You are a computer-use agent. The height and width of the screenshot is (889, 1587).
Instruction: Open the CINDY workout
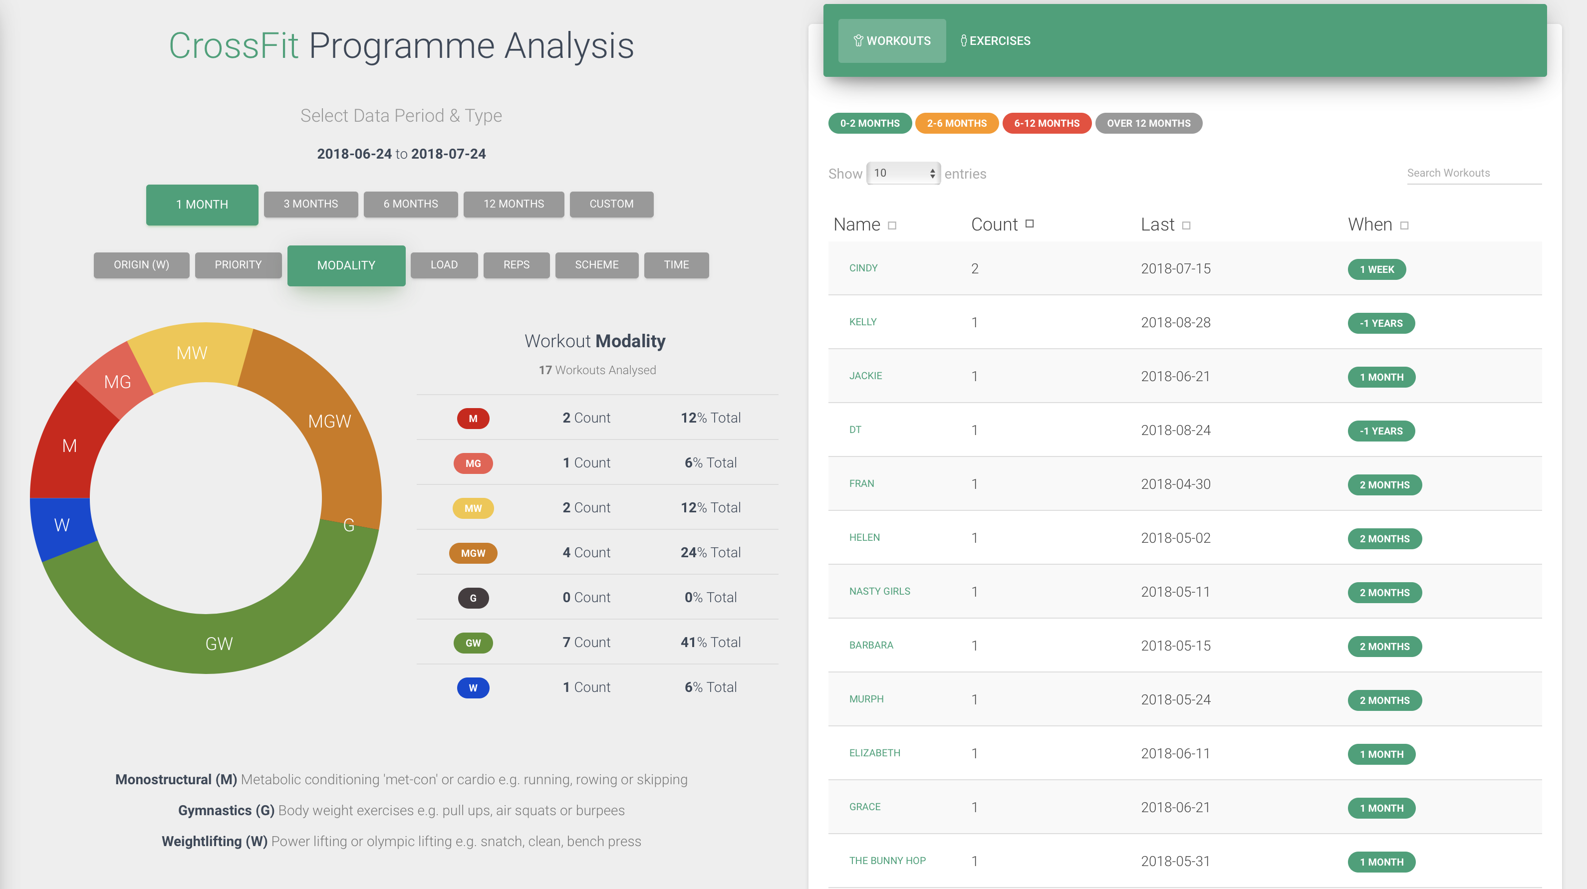click(x=863, y=268)
